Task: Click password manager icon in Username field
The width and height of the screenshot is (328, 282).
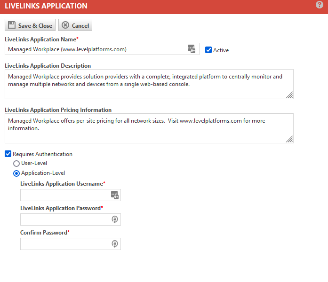Action: click(x=115, y=195)
